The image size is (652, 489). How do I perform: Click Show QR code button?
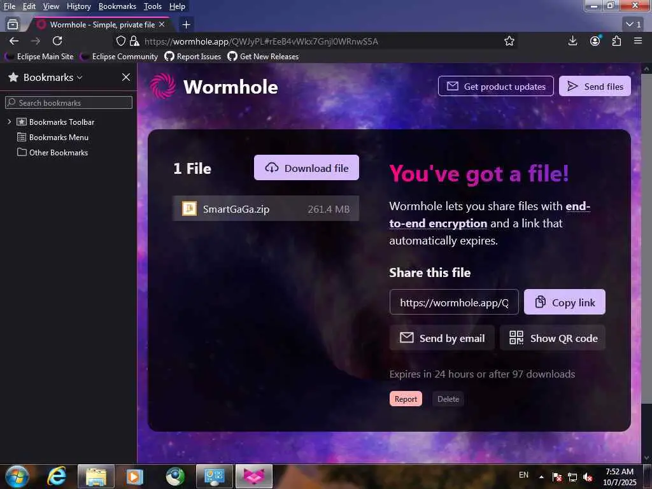553,337
